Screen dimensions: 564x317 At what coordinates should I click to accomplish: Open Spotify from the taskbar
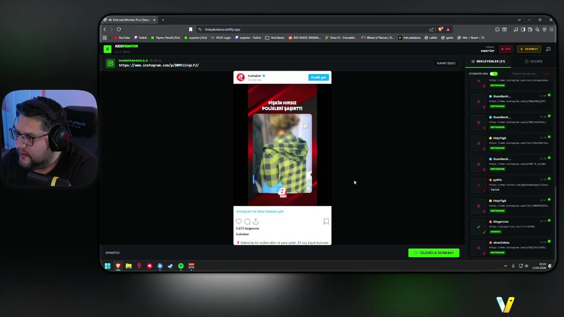point(181,266)
